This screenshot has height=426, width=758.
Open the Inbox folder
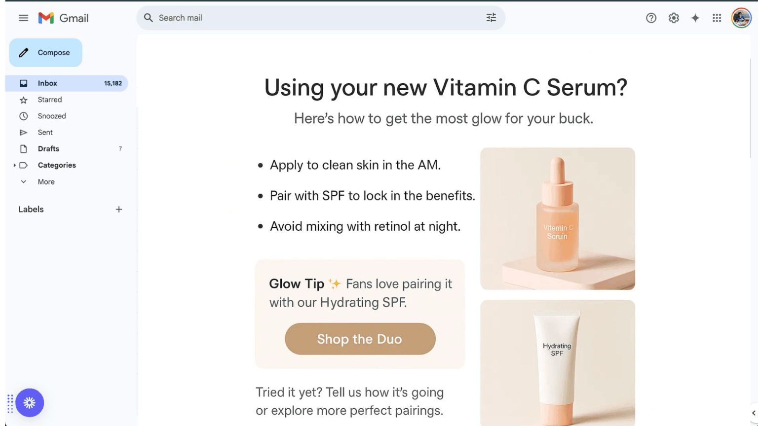(67, 83)
